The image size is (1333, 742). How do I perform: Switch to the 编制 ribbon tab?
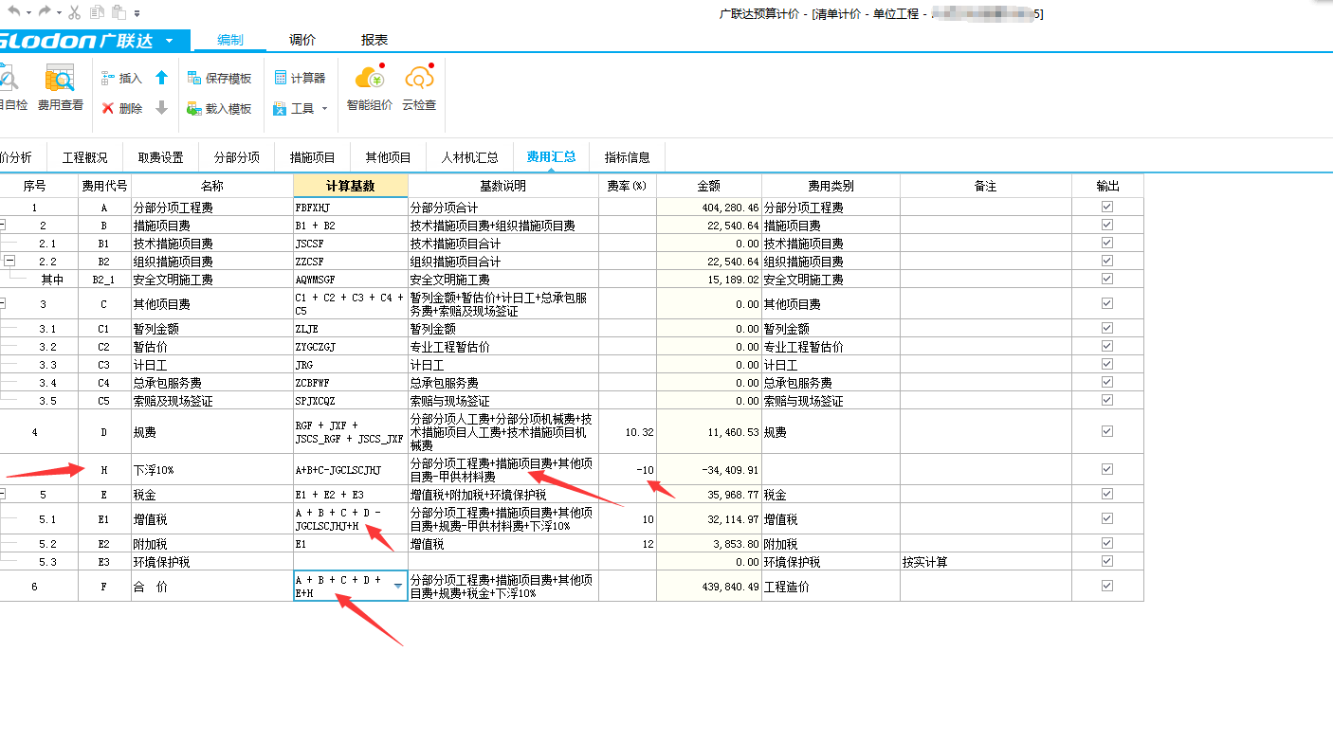coord(230,40)
